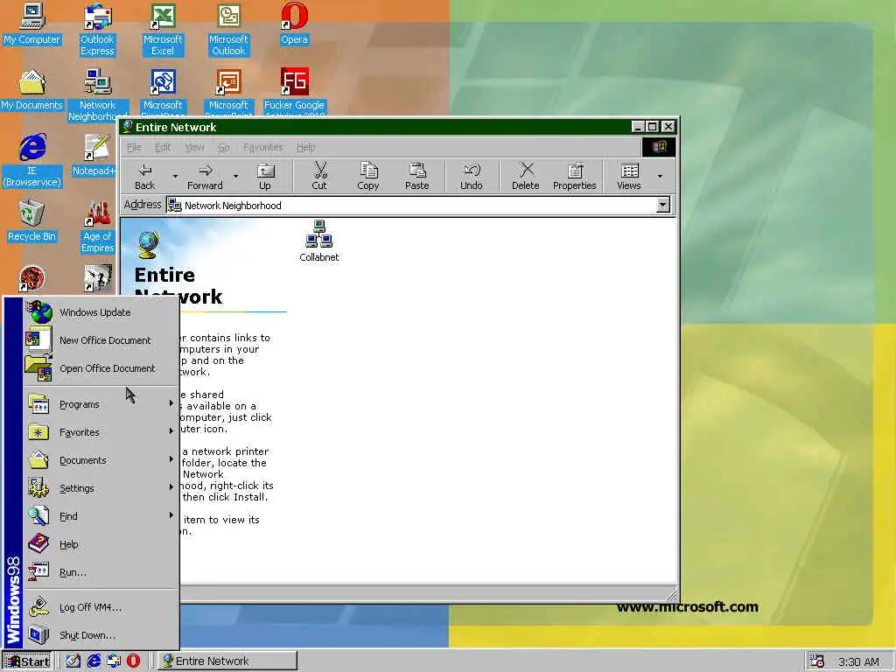The width and height of the screenshot is (896, 672).
Task: Launch Opera from Quick Launch
Action: [133, 661]
